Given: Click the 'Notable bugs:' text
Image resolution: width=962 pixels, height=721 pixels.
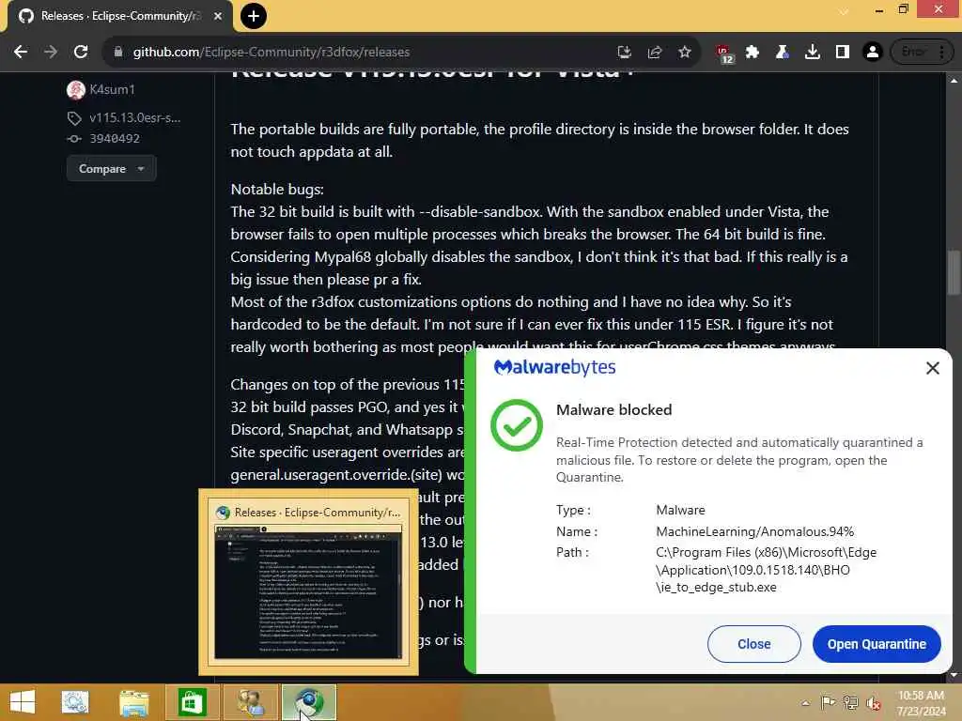Looking at the screenshot, I should pyautogui.click(x=277, y=190).
